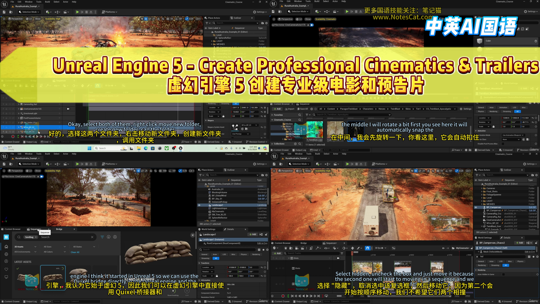Open Build menu in bottom-right editor
This screenshot has width=540, height=304.
click(317, 154)
